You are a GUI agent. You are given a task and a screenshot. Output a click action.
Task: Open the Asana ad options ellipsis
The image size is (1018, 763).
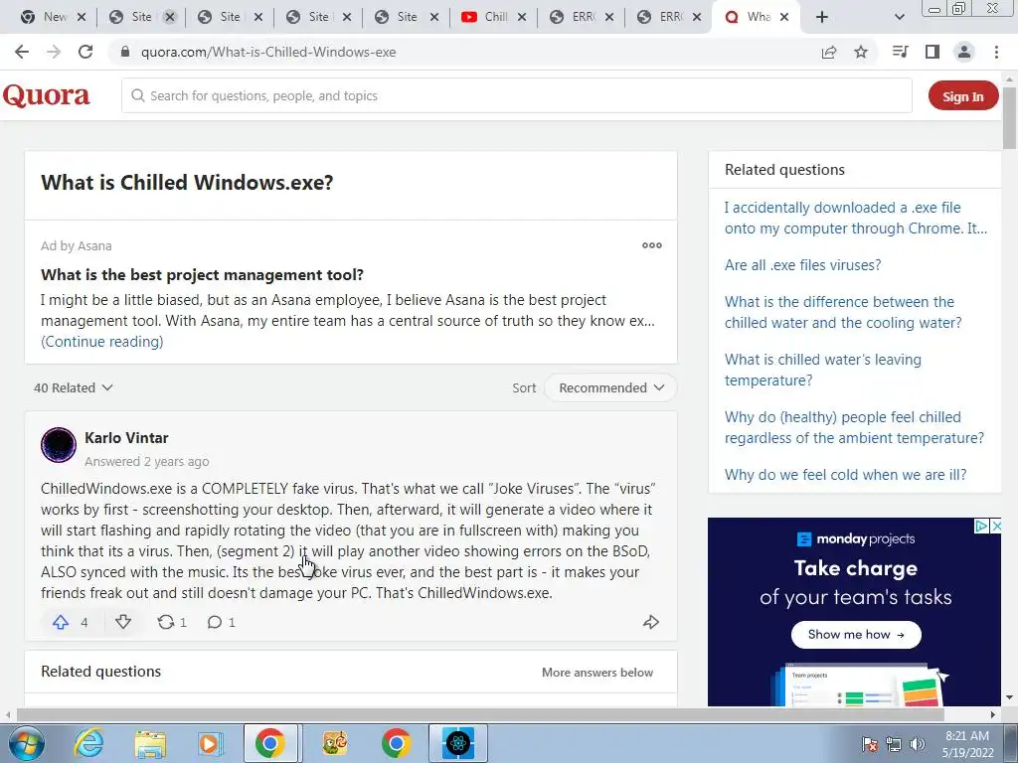point(652,245)
